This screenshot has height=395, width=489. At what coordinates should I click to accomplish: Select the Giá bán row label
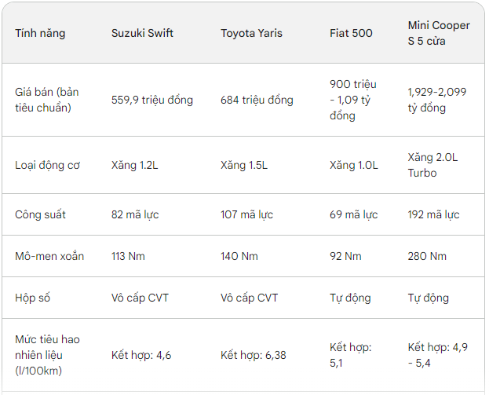click(47, 100)
